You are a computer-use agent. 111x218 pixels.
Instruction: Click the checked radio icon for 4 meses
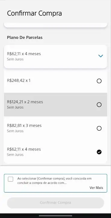pos(99,152)
